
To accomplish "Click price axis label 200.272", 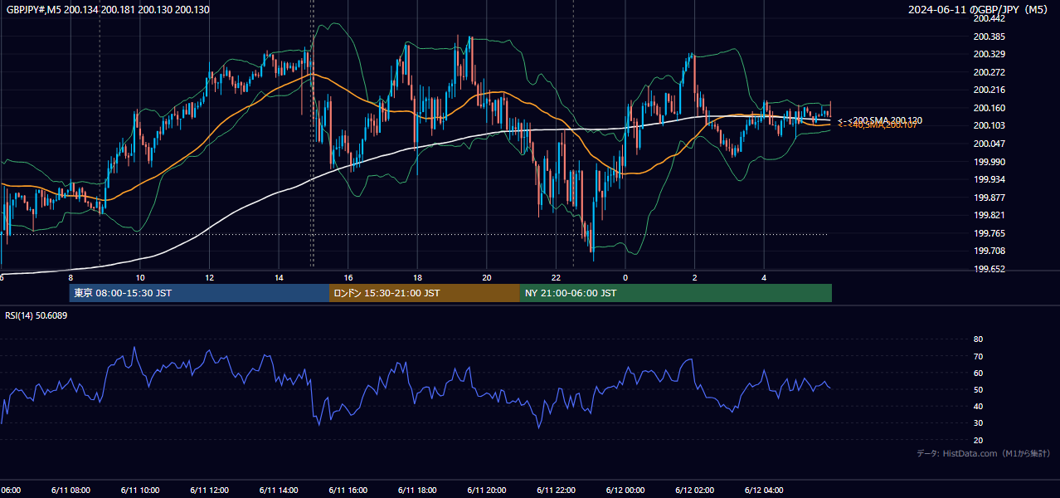I will click(x=989, y=72).
